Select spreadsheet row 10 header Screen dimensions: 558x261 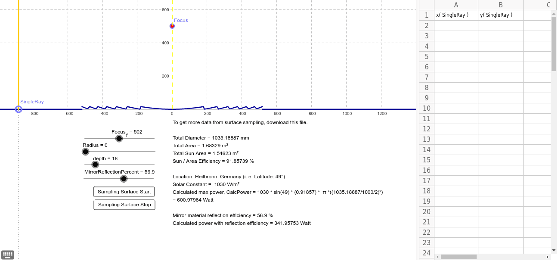pyautogui.click(x=427, y=108)
